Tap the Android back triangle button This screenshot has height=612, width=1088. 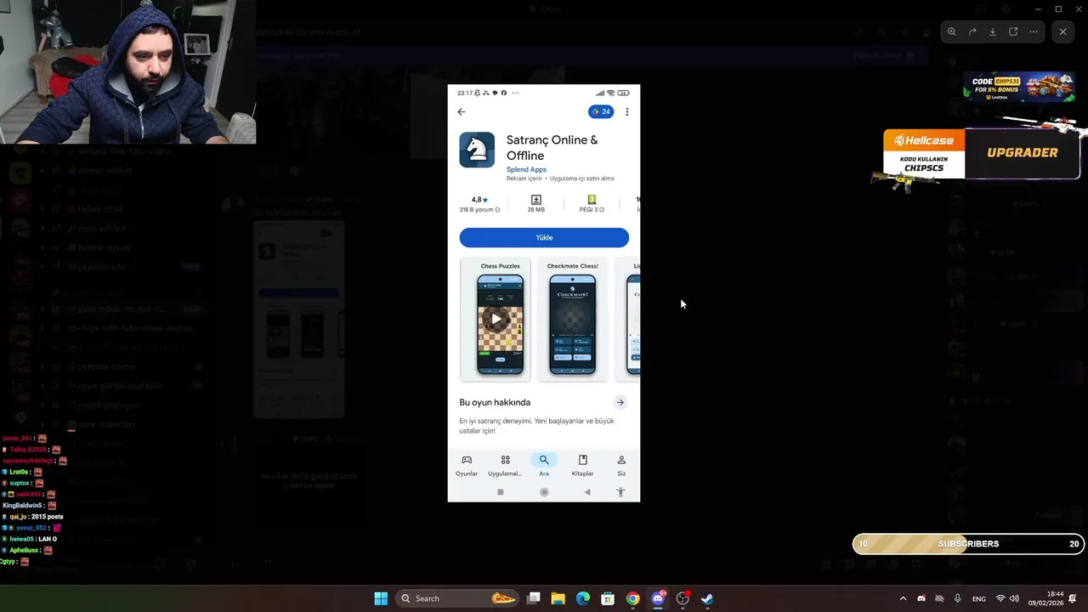click(587, 492)
